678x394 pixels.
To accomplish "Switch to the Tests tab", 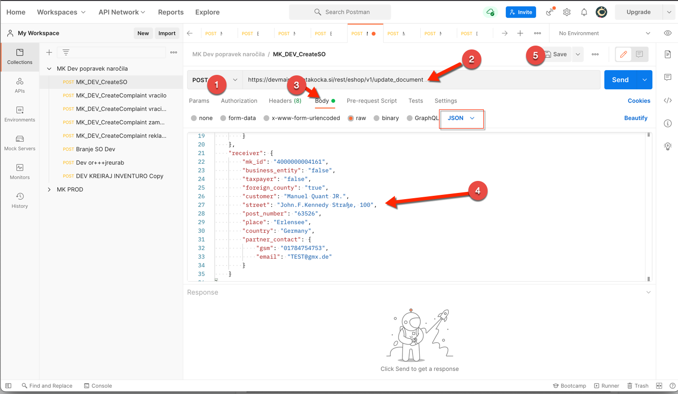I will click(415, 101).
